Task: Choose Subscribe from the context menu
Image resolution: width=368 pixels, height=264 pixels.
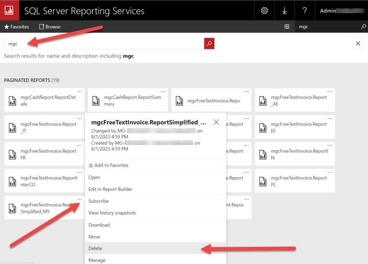Action: [155, 201]
